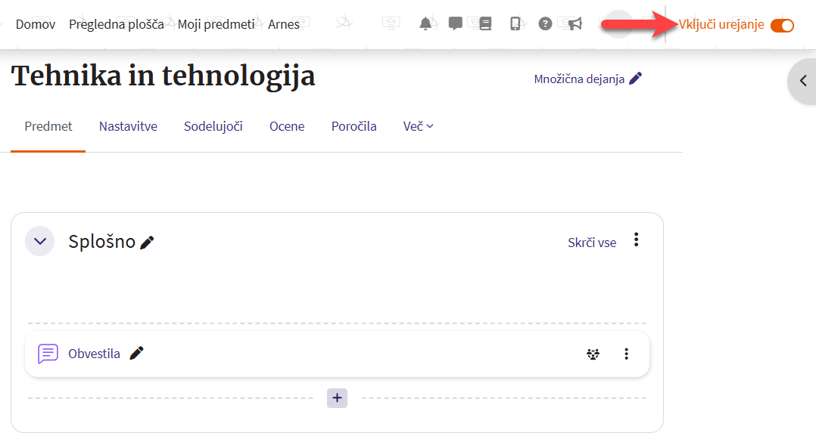This screenshot has width=816, height=442.
Task: Click the group mode icon for Obvestila
Action: coord(593,354)
